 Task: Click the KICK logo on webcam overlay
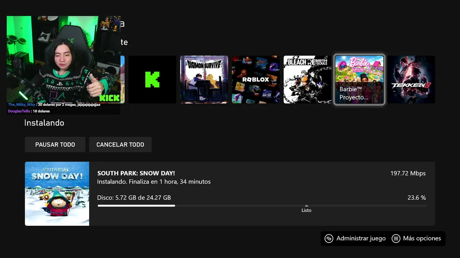click(109, 98)
